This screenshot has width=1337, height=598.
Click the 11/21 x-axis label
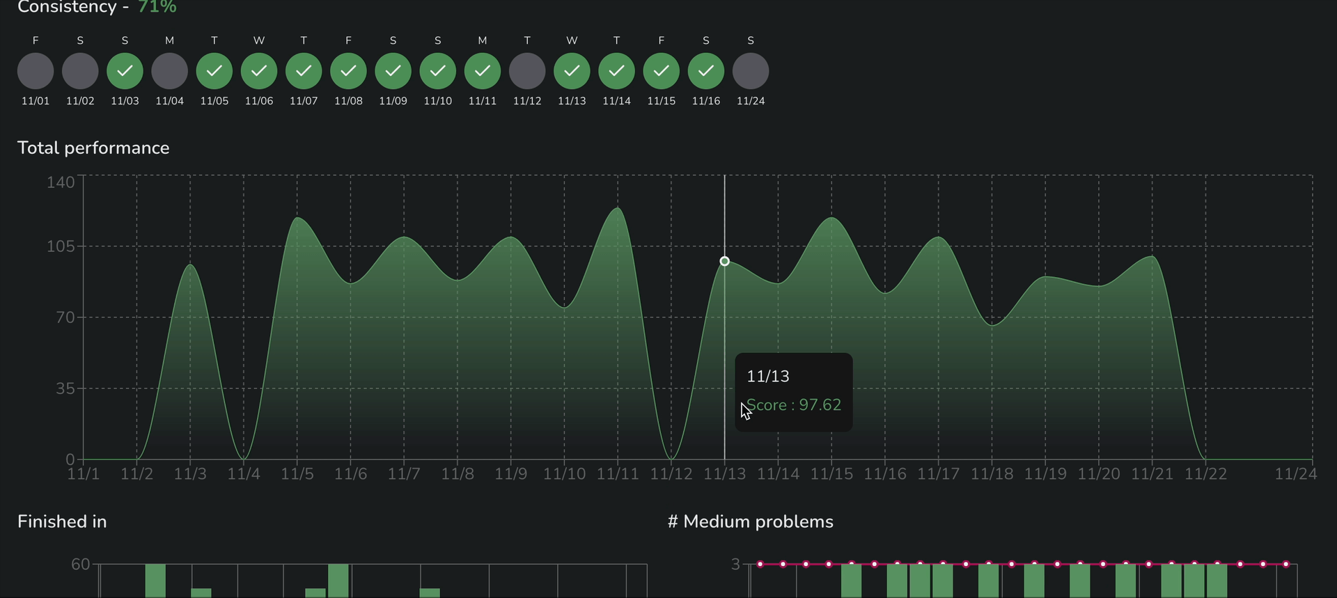1152,474
